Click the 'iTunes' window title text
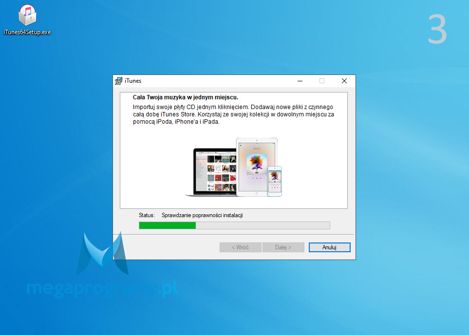The width and height of the screenshot is (469, 335). click(x=133, y=81)
